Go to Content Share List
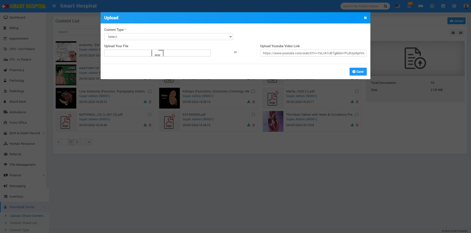 (23, 223)
